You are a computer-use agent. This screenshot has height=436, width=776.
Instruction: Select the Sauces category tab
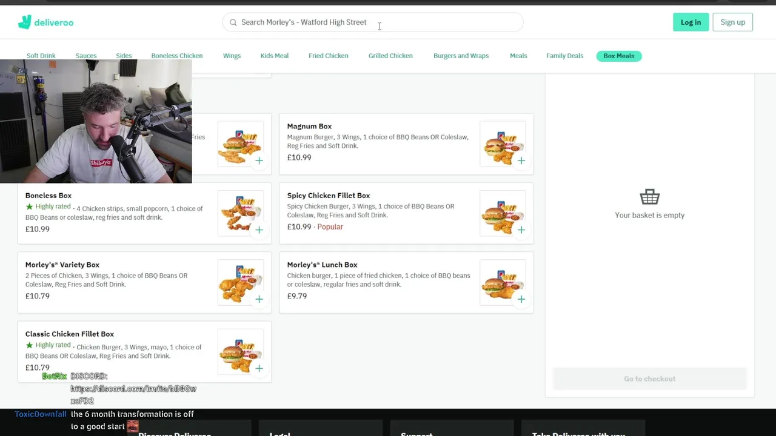click(86, 56)
